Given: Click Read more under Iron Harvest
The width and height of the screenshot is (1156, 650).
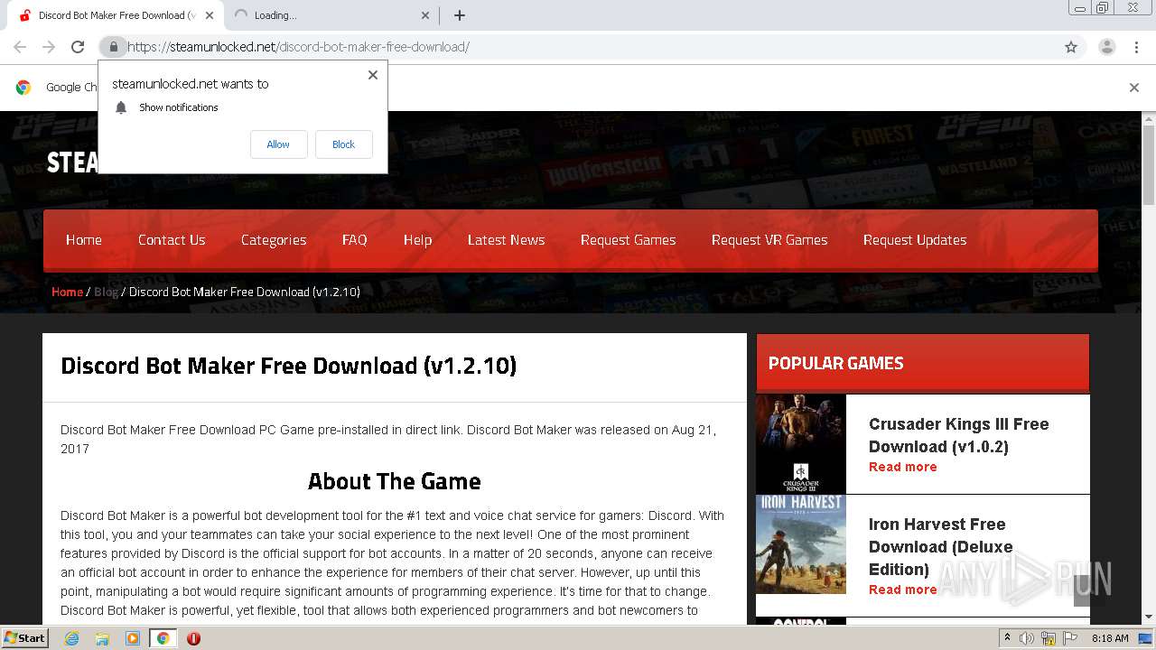Looking at the screenshot, I should [902, 590].
